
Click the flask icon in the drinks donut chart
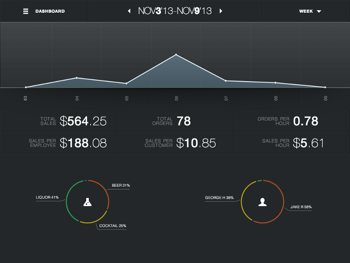(87, 202)
